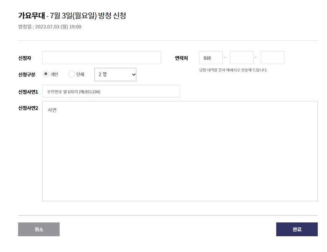The height and width of the screenshot is (252, 327).
Task: Enable individual application via 개인 option
Action: click(45, 74)
